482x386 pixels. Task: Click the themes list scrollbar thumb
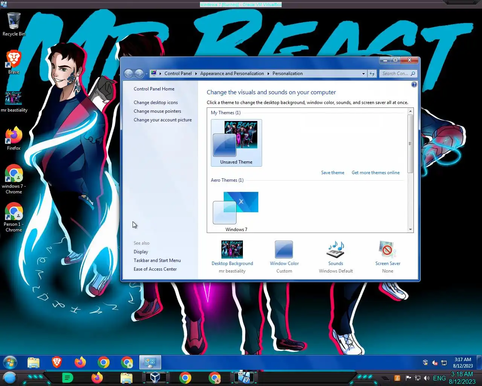point(410,144)
